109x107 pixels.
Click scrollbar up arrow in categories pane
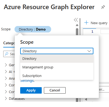(x=77, y=25)
